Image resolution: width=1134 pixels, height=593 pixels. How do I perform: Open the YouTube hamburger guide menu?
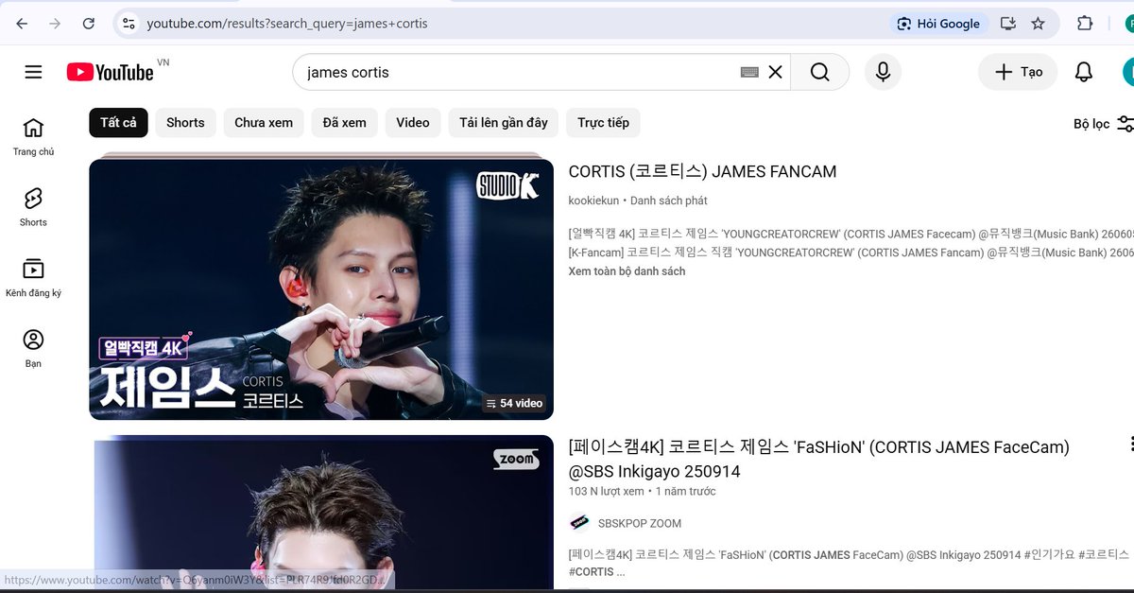[34, 72]
